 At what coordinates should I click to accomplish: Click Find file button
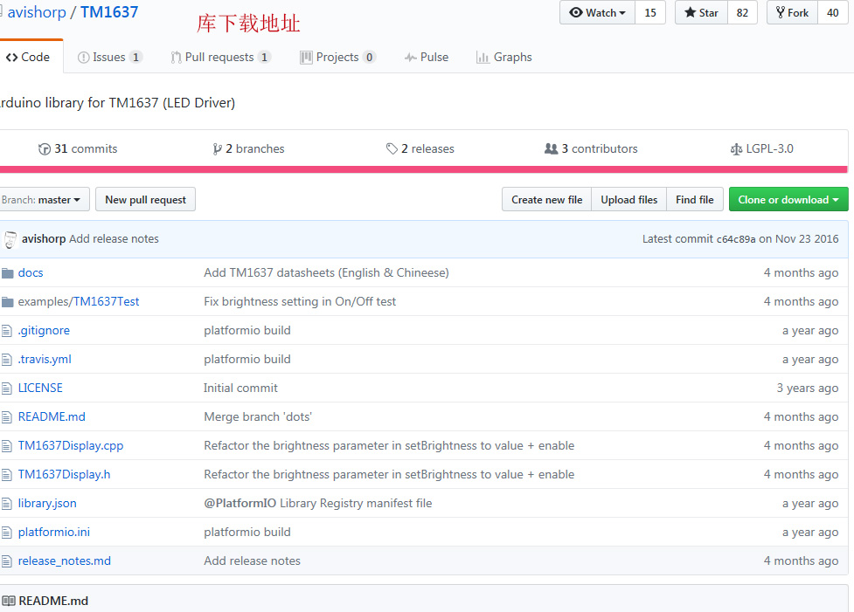click(x=695, y=200)
